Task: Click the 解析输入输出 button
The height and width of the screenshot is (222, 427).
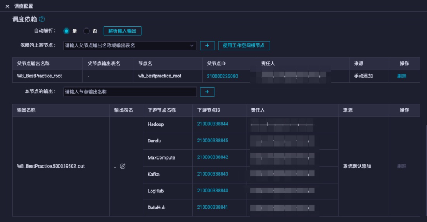Action: coord(122,31)
